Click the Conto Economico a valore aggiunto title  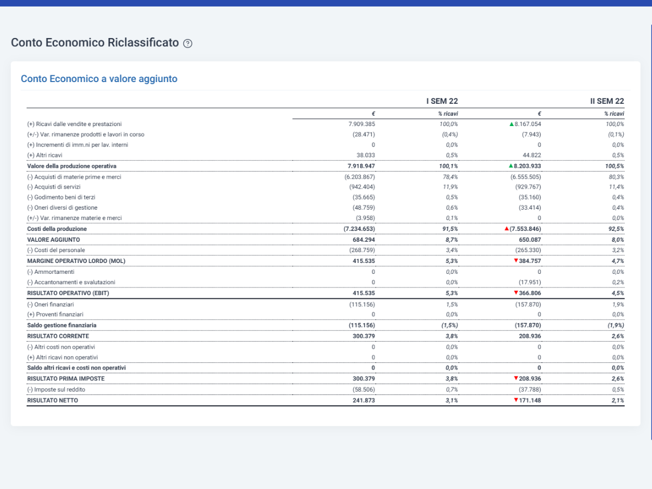coord(99,79)
